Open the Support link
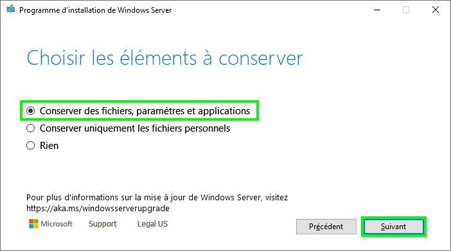The image size is (451, 251). 103,224
